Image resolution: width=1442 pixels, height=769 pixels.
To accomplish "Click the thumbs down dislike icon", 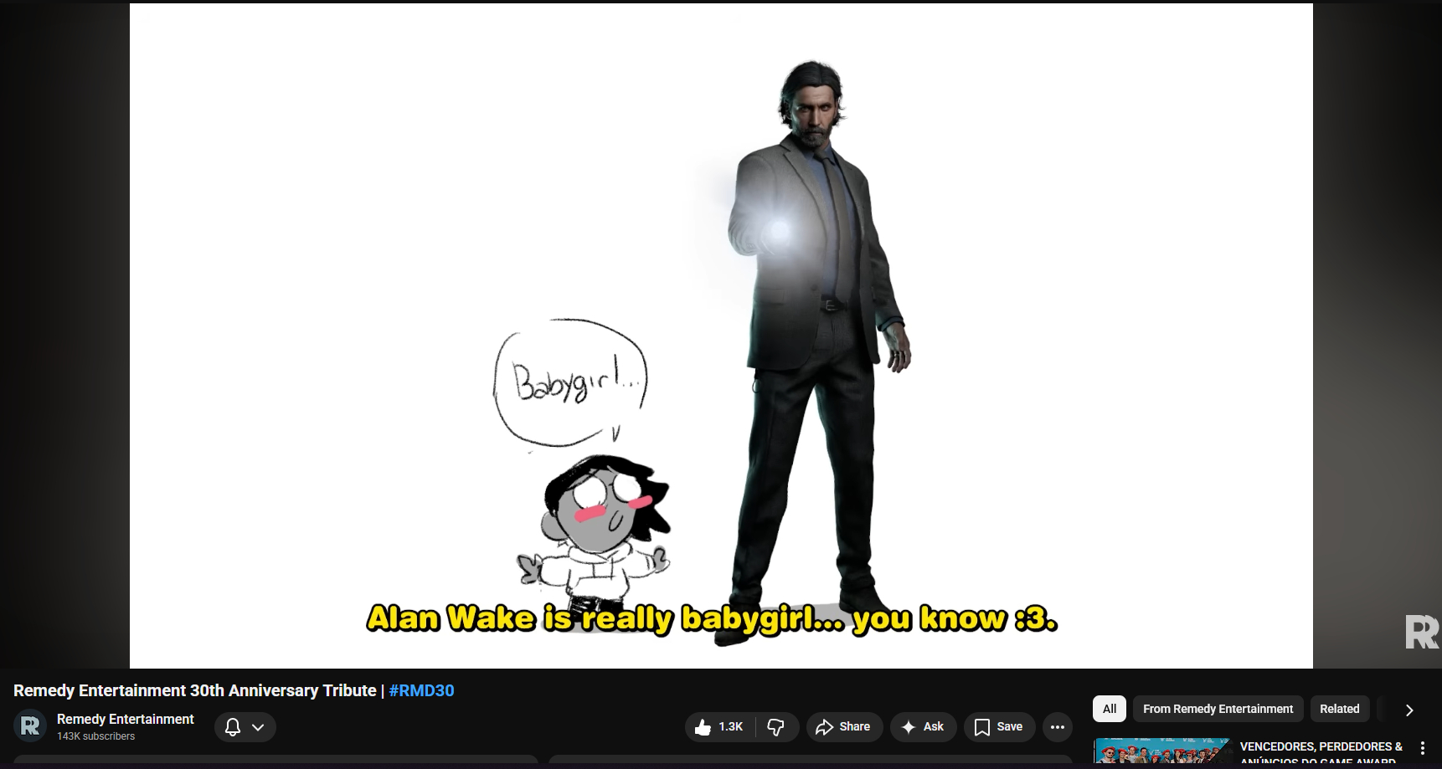I will pos(776,727).
